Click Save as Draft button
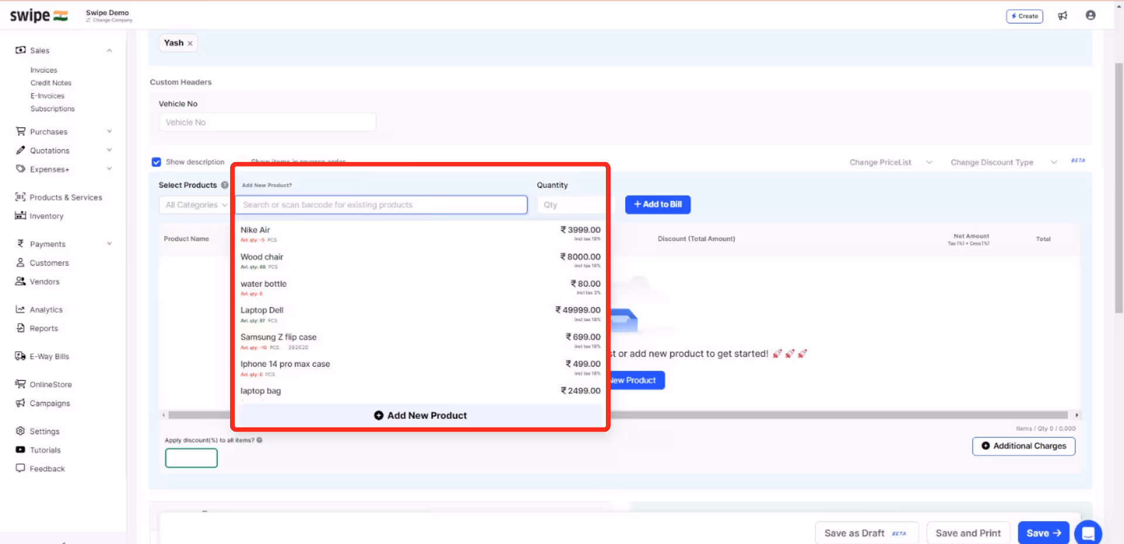 point(866,533)
